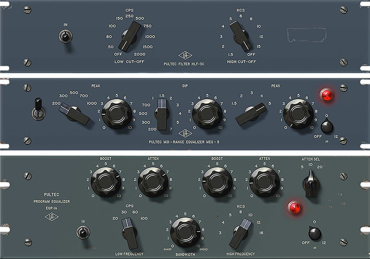This screenshot has width=370, height=259.
Task: Flip the MEQ-5 bypass toggle switch
Action: coord(38,110)
